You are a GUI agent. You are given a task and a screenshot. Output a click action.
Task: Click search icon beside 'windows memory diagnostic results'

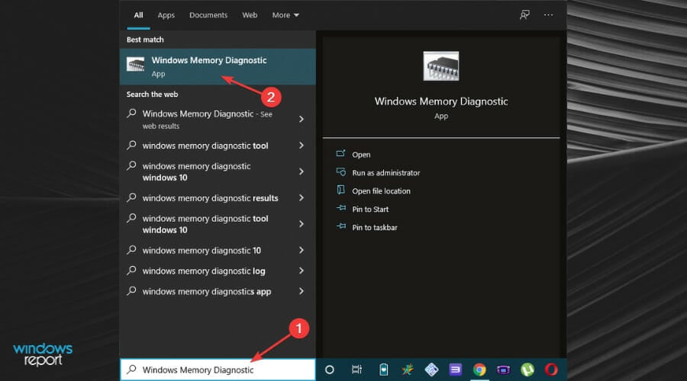pos(131,197)
